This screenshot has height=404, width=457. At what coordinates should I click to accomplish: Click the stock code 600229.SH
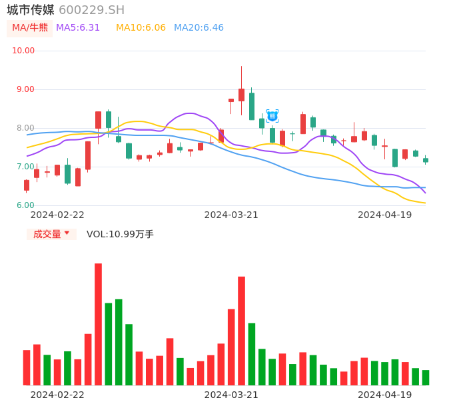(x=91, y=10)
